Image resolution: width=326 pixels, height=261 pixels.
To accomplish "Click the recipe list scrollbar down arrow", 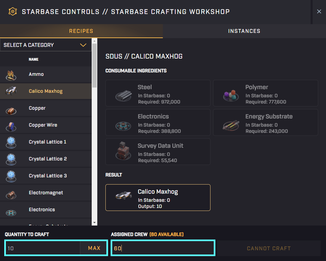I will pyautogui.click(x=95, y=223).
